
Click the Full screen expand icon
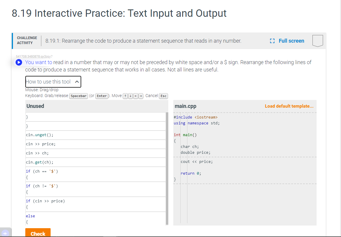pyautogui.click(x=272, y=41)
